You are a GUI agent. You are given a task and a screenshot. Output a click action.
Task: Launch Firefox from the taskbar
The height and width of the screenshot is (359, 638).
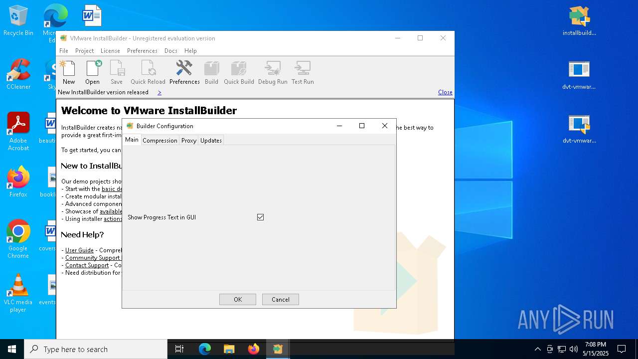254,349
